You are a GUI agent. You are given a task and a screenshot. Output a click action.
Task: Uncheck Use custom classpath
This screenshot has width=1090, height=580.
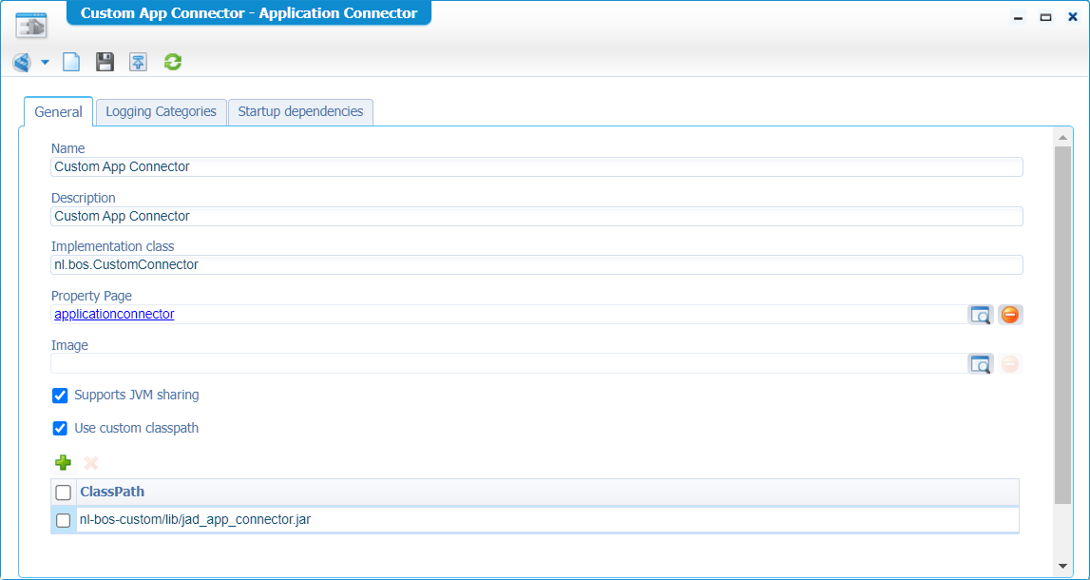pos(60,429)
